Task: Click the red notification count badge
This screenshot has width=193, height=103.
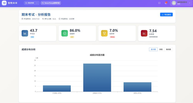Action: click(167, 2)
